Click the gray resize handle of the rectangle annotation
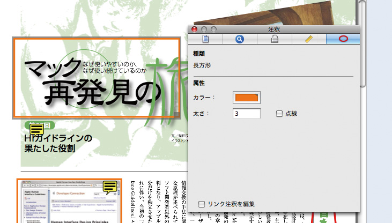Image resolution: width=392 pixels, height=223 pixels. click(x=177, y=115)
